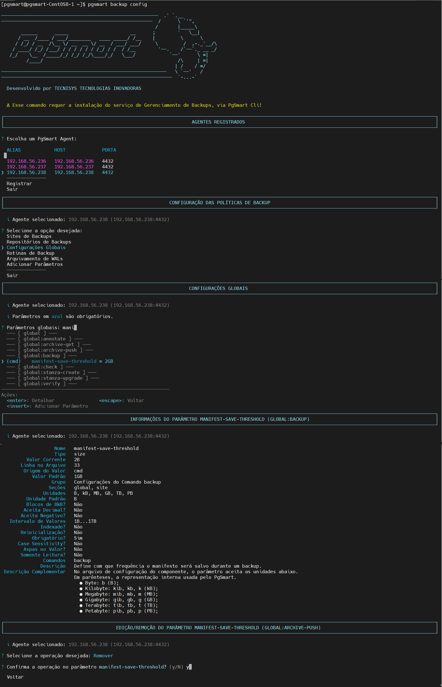The height and width of the screenshot is (687, 442).
Task: Select global:stanza-upgrade section row
Action: [x=53, y=378]
